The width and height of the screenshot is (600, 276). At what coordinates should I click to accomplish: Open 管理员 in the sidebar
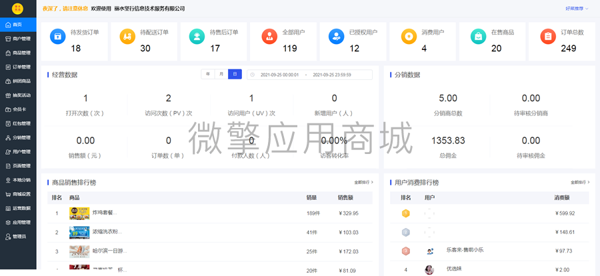(x=18, y=237)
